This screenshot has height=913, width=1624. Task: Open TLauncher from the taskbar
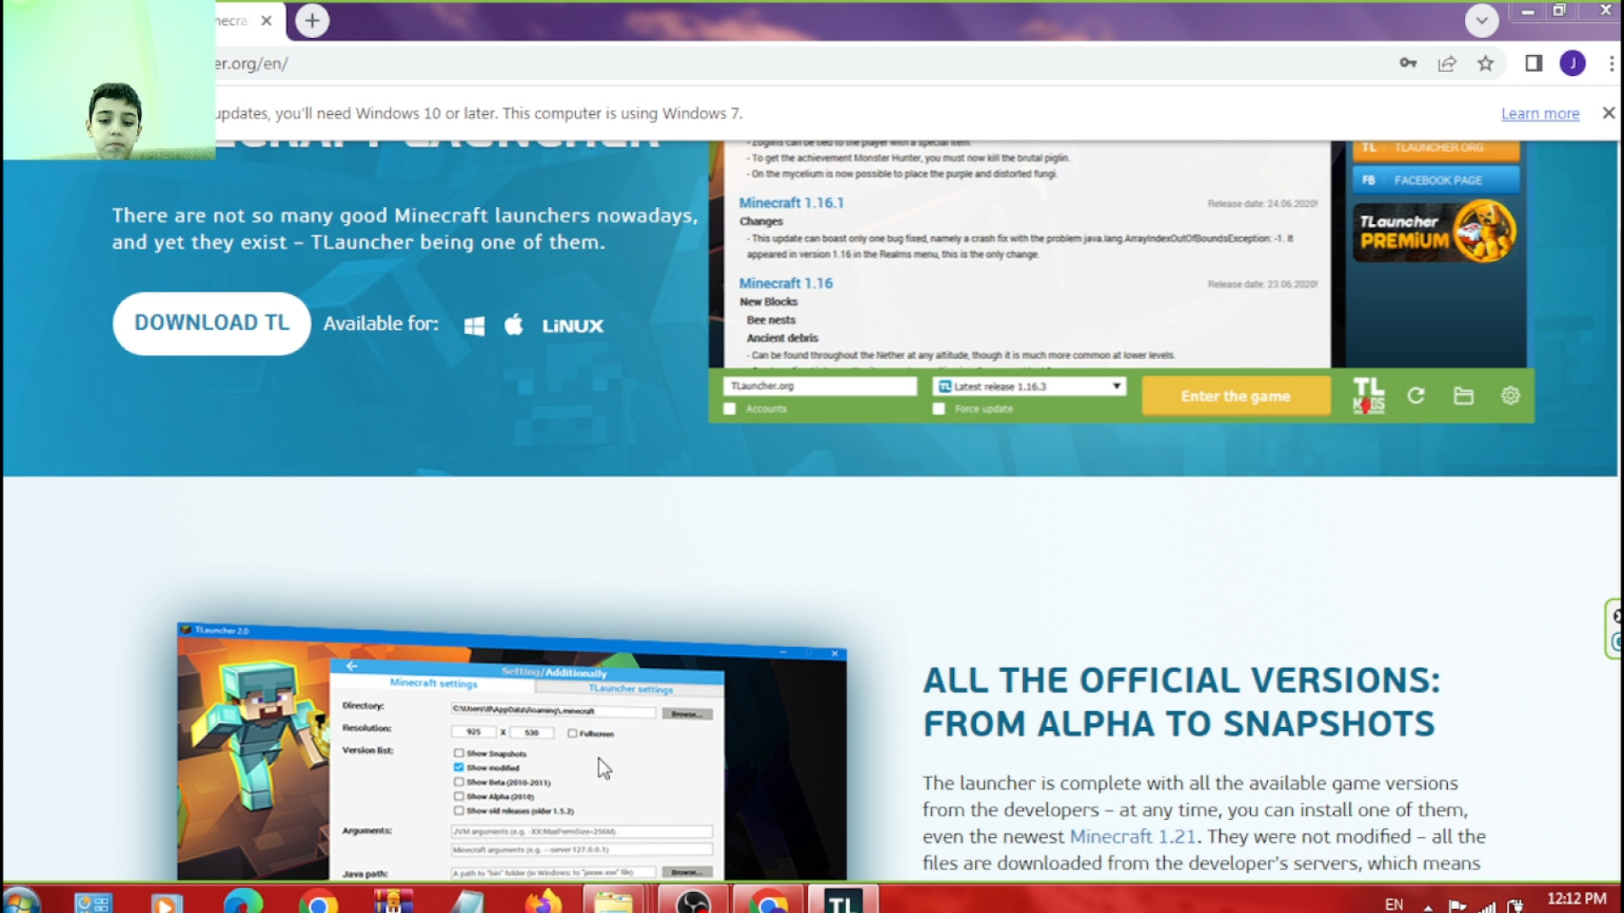tap(842, 902)
